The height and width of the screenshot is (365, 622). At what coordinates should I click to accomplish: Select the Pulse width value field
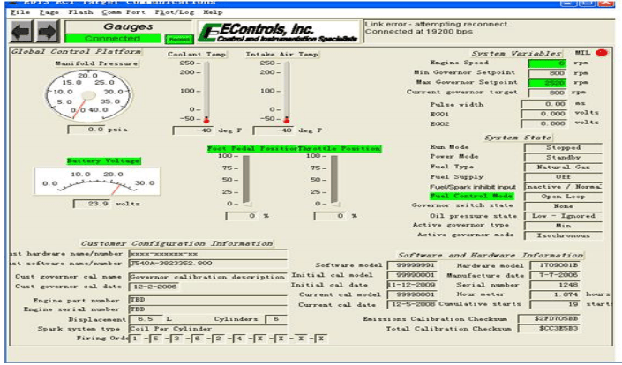543,104
